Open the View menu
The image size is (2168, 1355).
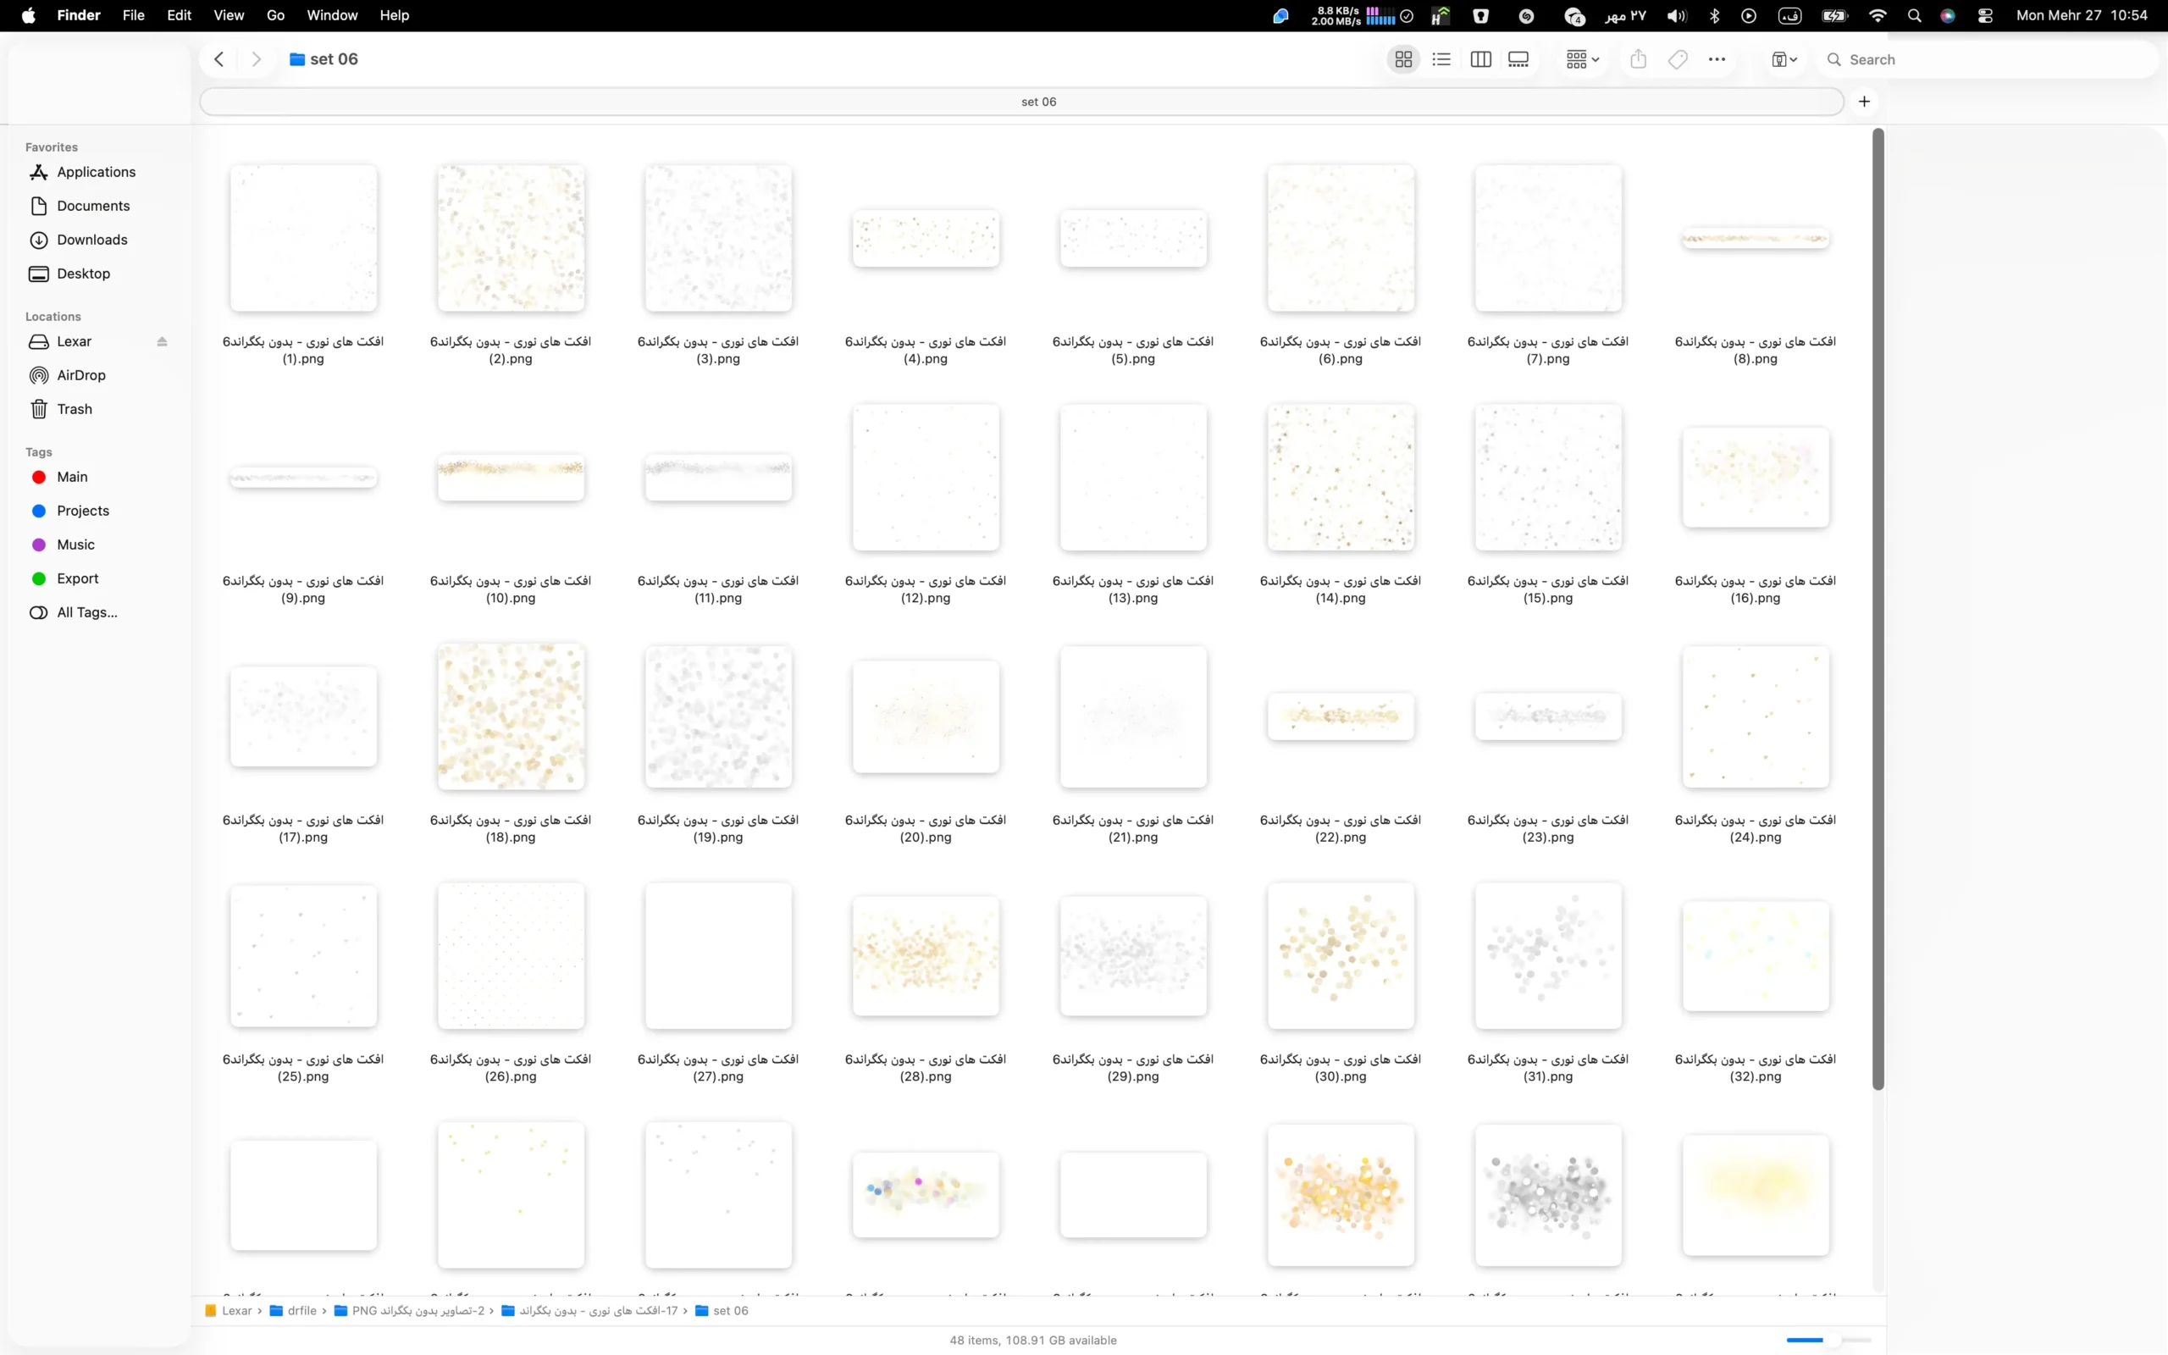(x=229, y=15)
